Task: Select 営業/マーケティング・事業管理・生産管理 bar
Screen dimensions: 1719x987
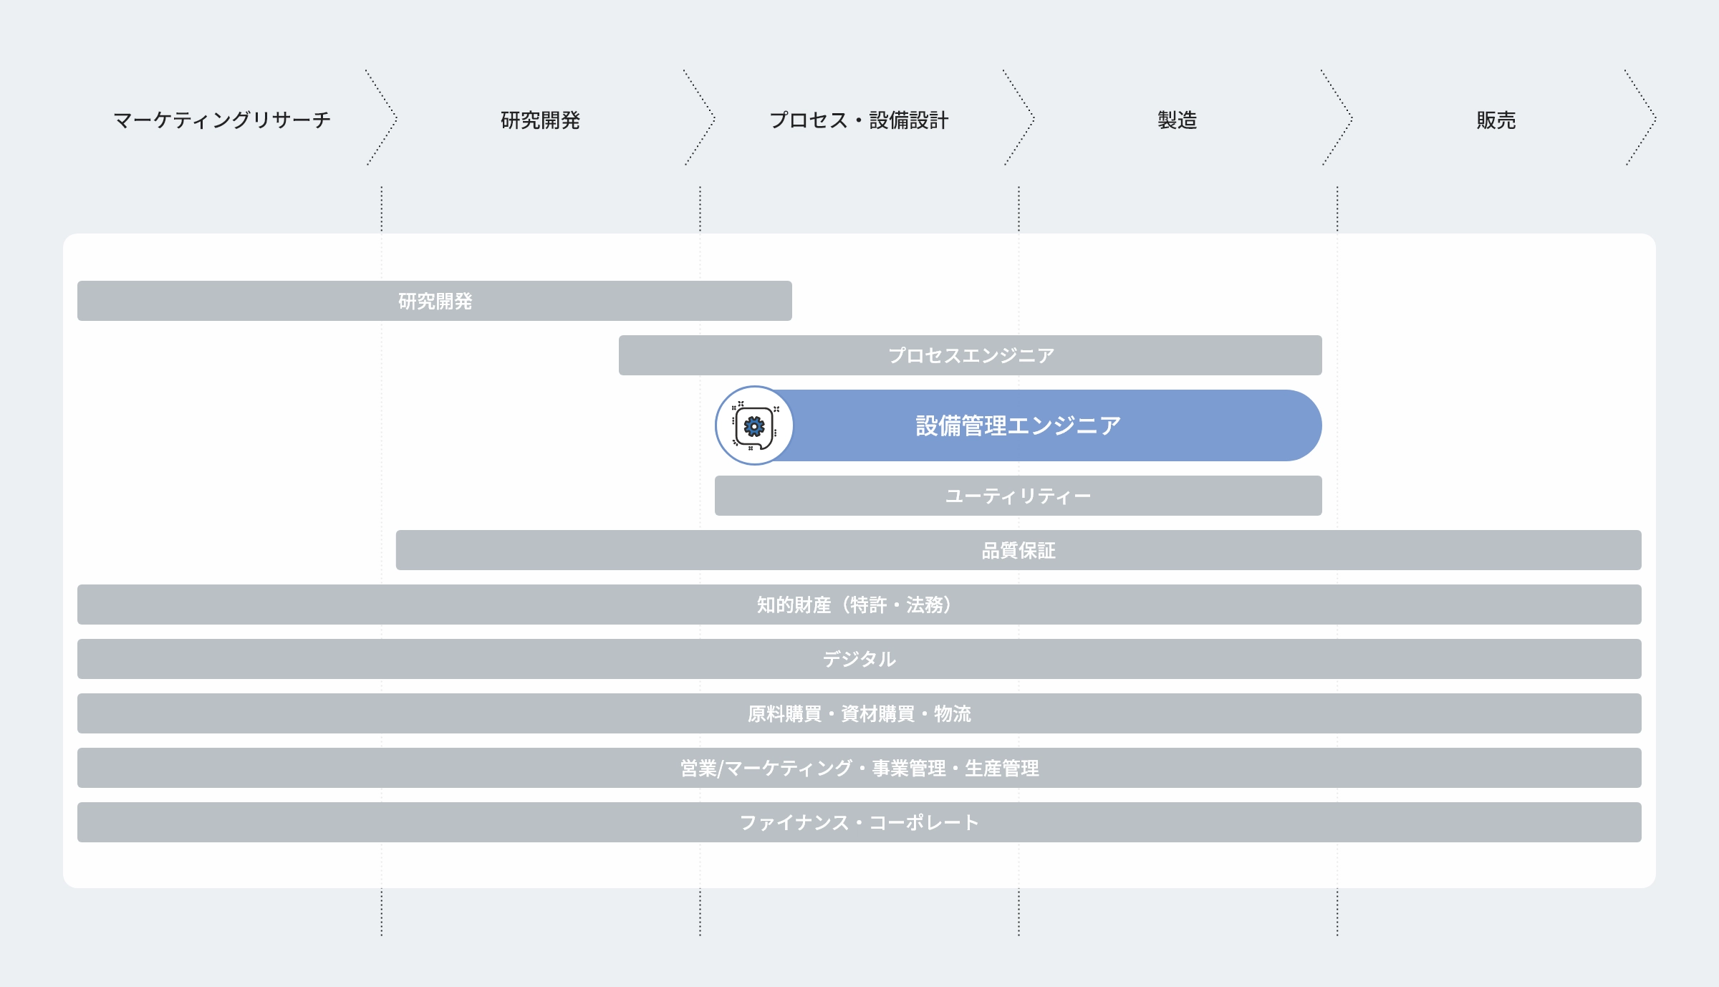Action: point(859,768)
